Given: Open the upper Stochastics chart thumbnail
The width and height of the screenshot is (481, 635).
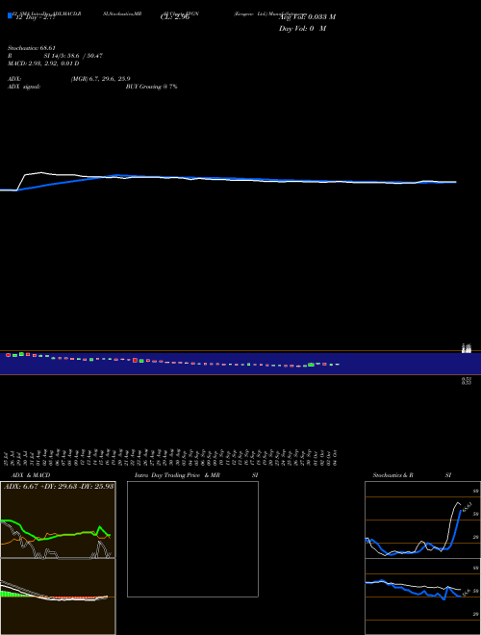Looking at the screenshot, I should coord(422,520).
